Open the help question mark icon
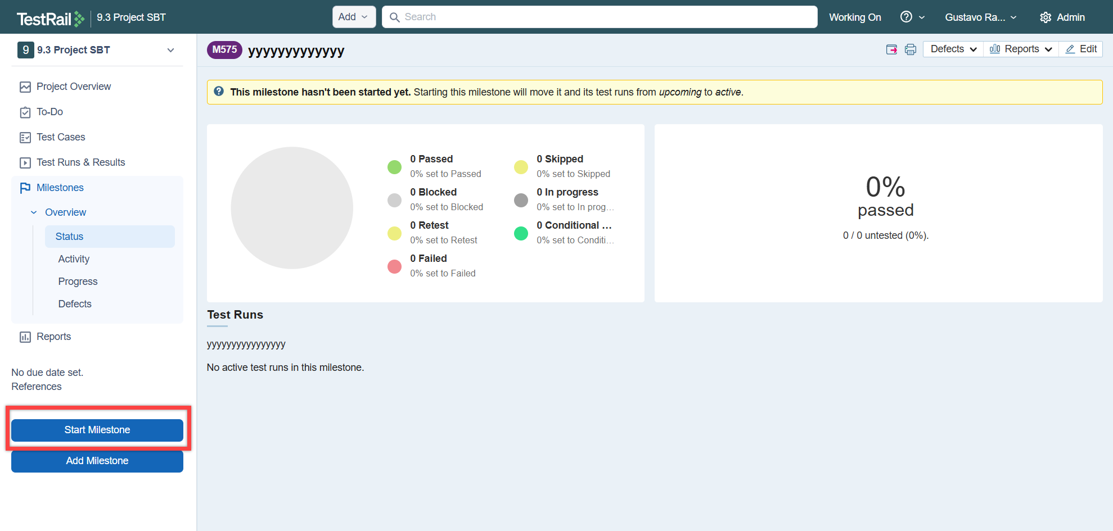Image resolution: width=1113 pixels, height=531 pixels. [x=906, y=17]
